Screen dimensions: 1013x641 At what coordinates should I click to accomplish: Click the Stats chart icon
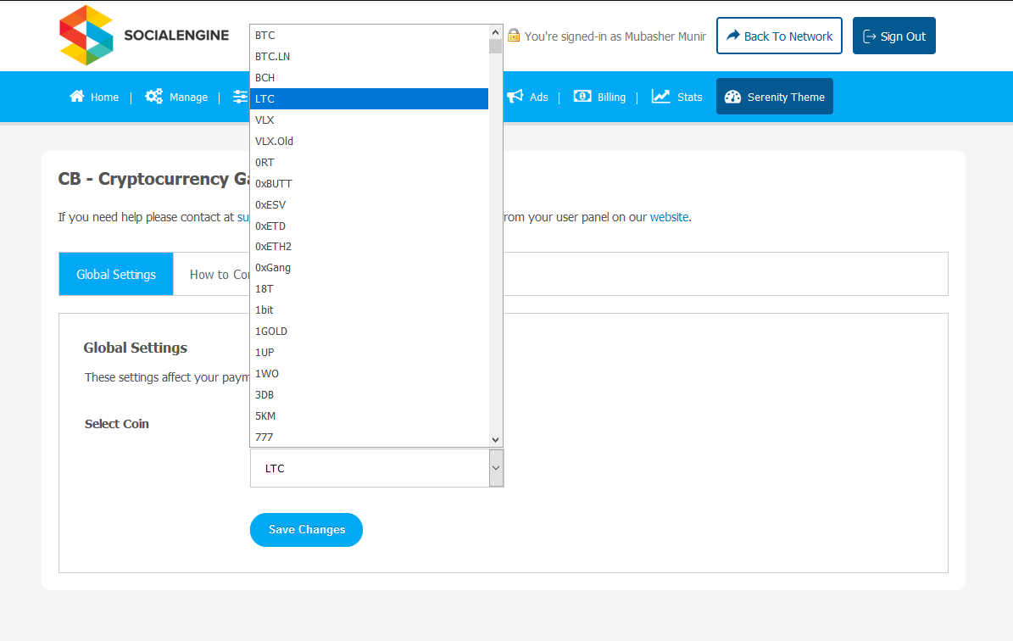coord(661,97)
